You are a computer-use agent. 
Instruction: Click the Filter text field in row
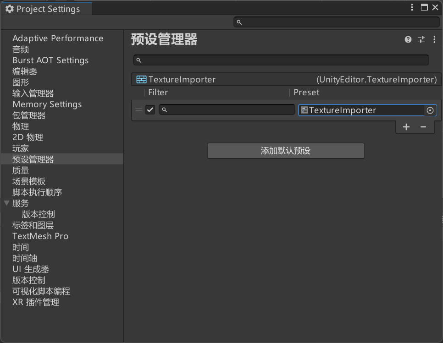[227, 110]
